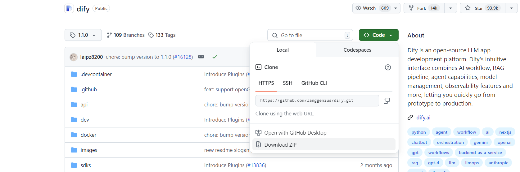Image resolution: width=520 pixels, height=172 pixels.
Task: Click the ai topic tag
Action: tap(488, 132)
